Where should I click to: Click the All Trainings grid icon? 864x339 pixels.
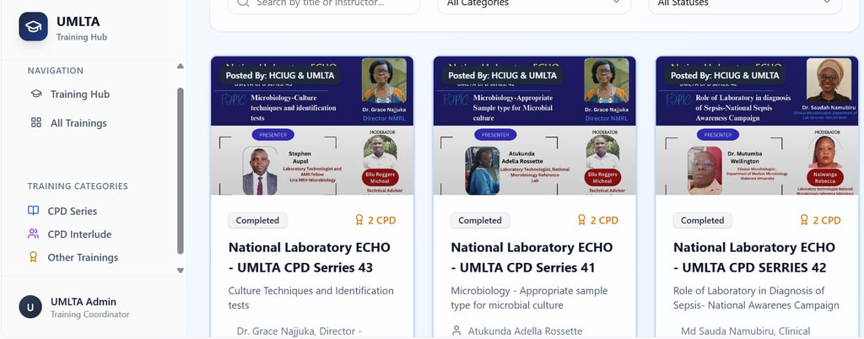[35, 123]
